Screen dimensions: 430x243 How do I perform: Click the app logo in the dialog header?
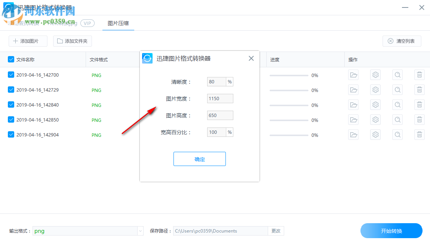click(147, 58)
